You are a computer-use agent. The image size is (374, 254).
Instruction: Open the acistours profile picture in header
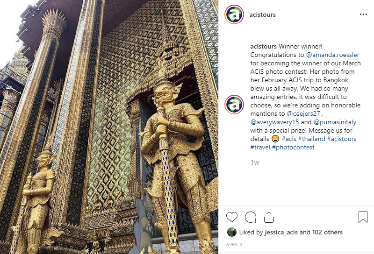pos(234,14)
